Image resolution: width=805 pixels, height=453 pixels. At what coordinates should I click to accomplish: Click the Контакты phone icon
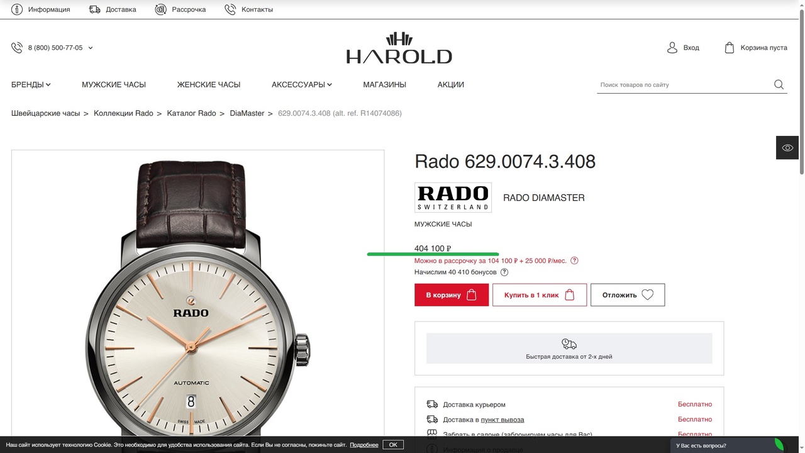coord(230,9)
